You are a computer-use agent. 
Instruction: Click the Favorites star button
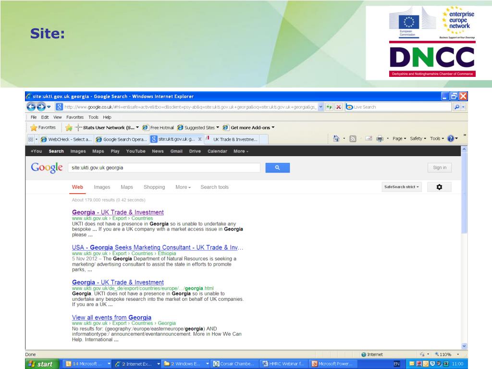42,128
